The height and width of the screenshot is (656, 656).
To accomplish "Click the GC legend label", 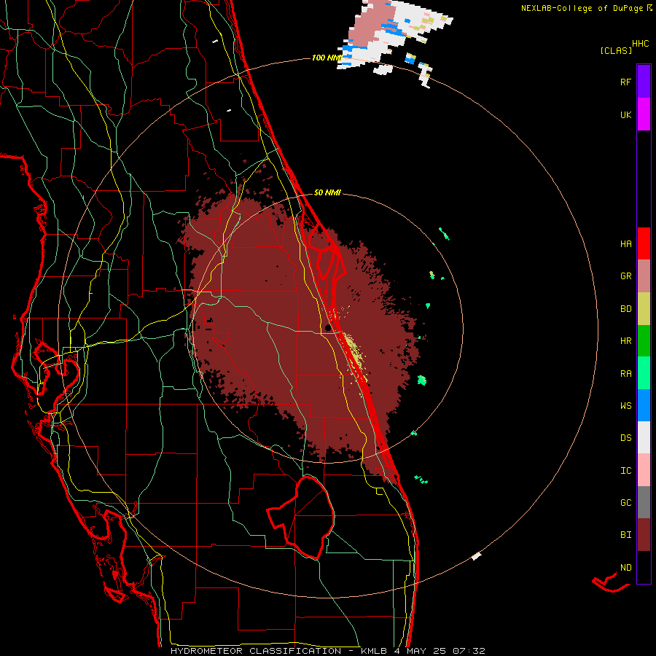I will point(626,503).
